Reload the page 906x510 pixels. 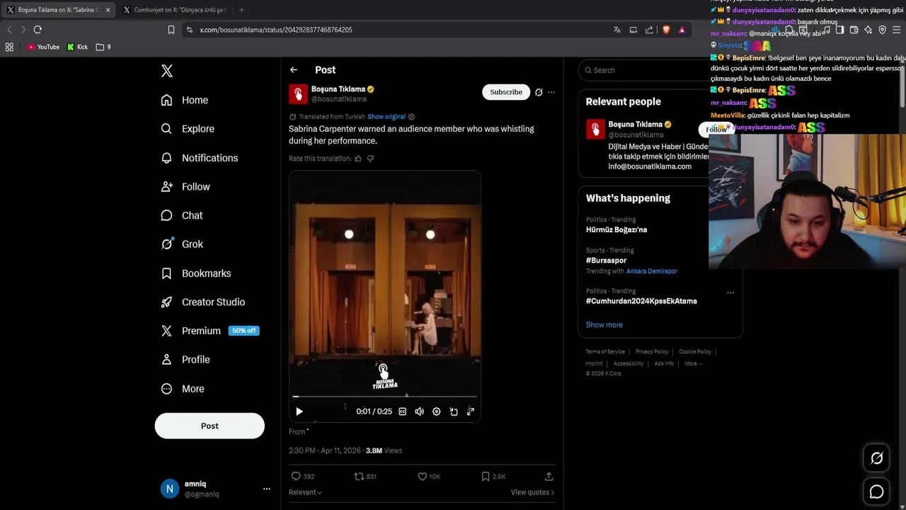click(x=38, y=30)
